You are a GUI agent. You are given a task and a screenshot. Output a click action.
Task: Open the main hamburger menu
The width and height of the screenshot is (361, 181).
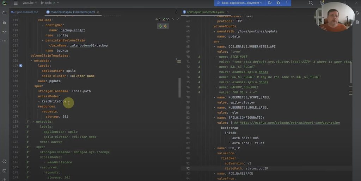(16, 3)
